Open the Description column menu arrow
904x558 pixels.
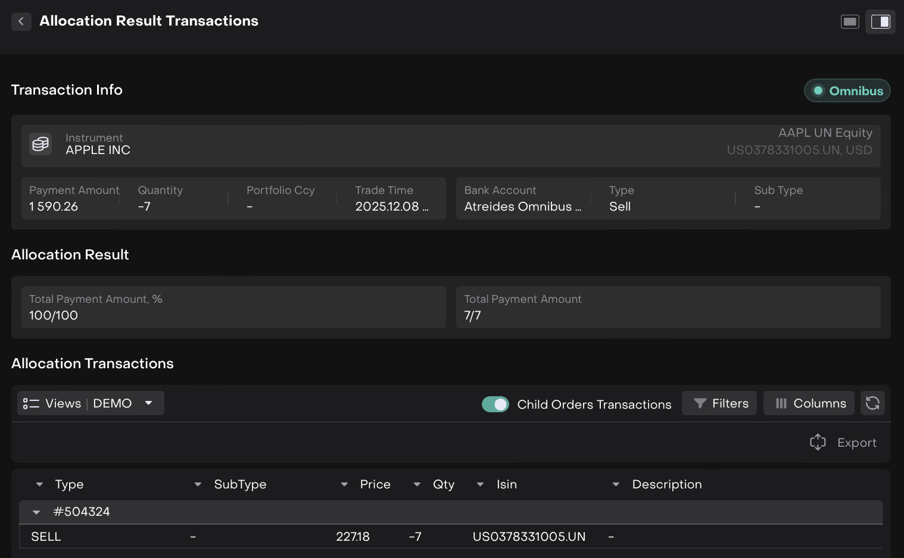pyautogui.click(x=616, y=485)
